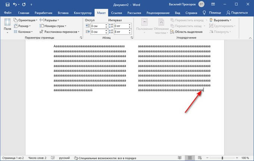Image resolution: width=254 pixels, height=161 pixels.
Task: Click the zoom slider handle
Action: point(222,158)
